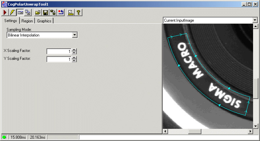This screenshot has height=141, width=260.
Task: Click the Current.InputImage selector field
Action: pyautogui.click(x=211, y=20)
